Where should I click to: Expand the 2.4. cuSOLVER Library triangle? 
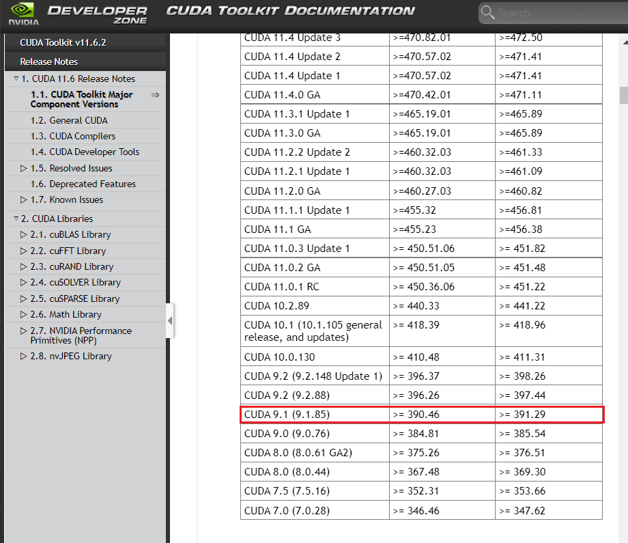[x=24, y=283]
